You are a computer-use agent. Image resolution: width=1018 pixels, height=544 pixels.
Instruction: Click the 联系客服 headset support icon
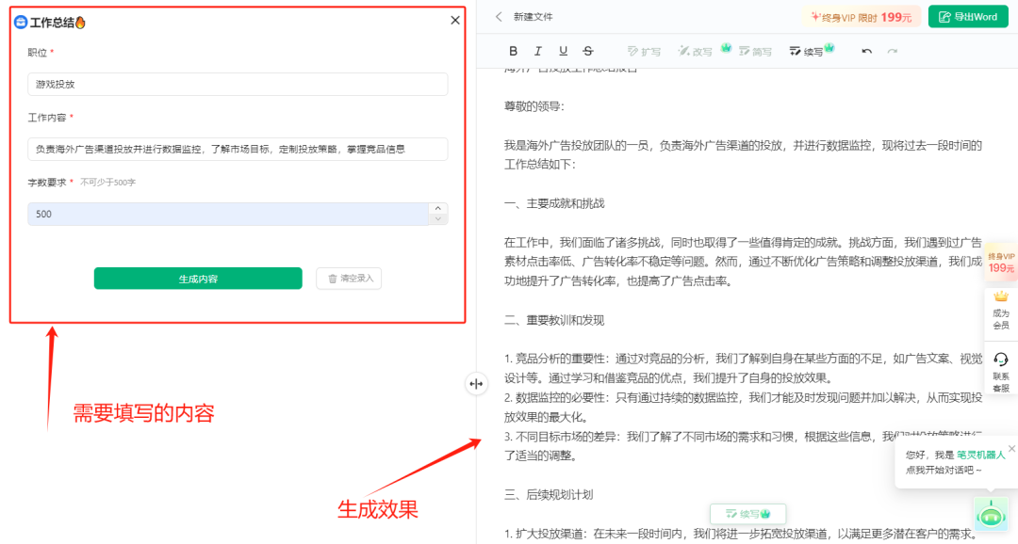(x=1000, y=365)
